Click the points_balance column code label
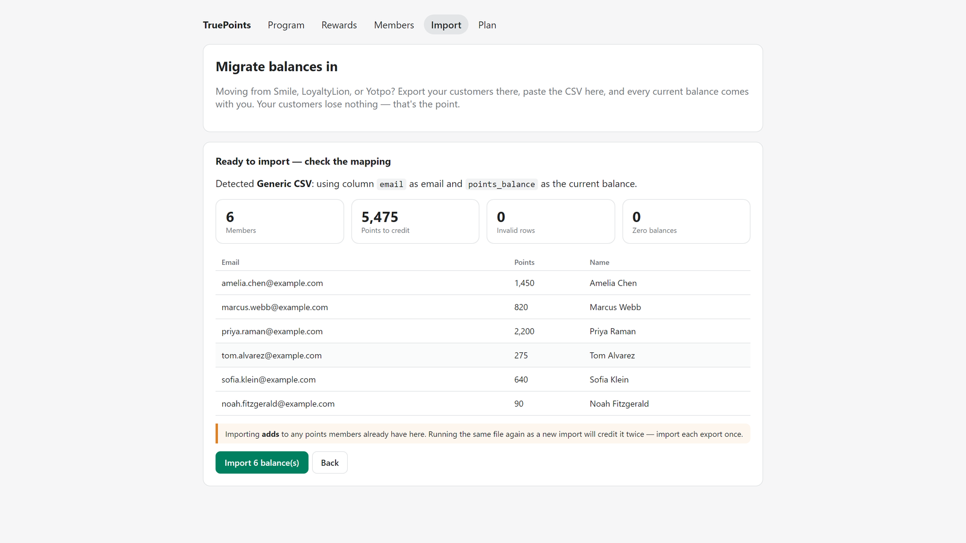Viewport: 966px width, 543px height. pyautogui.click(x=502, y=184)
